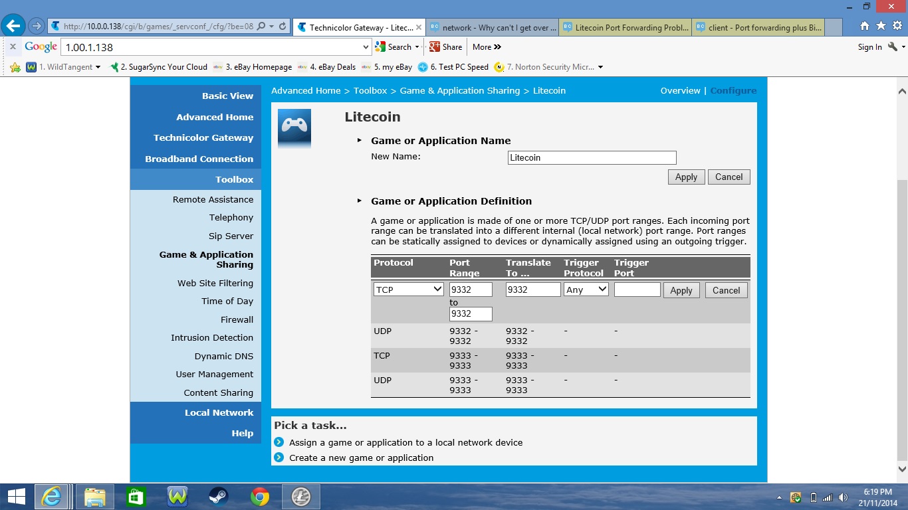Click the address bar search magnifier icon

(261, 27)
